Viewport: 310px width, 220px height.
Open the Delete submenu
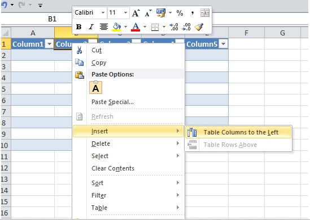129,143
